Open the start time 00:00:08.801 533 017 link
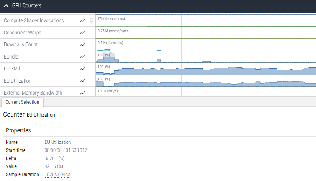Viewport: 316px width, 181px height. coord(66,150)
